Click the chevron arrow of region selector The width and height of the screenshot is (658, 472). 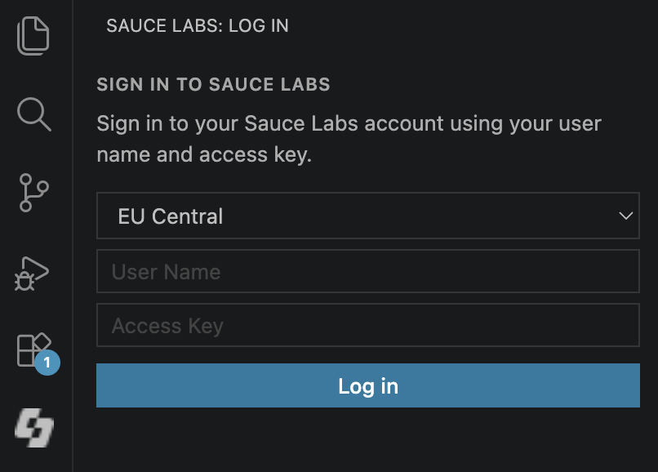pyautogui.click(x=625, y=216)
